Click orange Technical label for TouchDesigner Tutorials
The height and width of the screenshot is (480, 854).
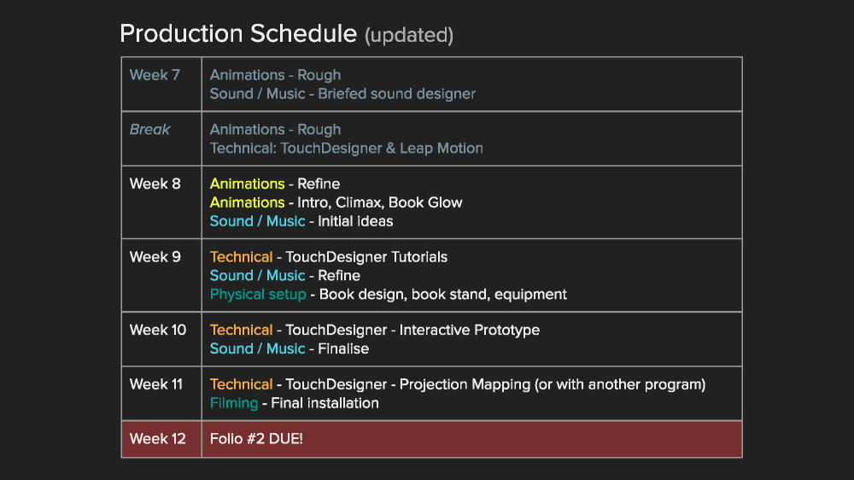242,257
